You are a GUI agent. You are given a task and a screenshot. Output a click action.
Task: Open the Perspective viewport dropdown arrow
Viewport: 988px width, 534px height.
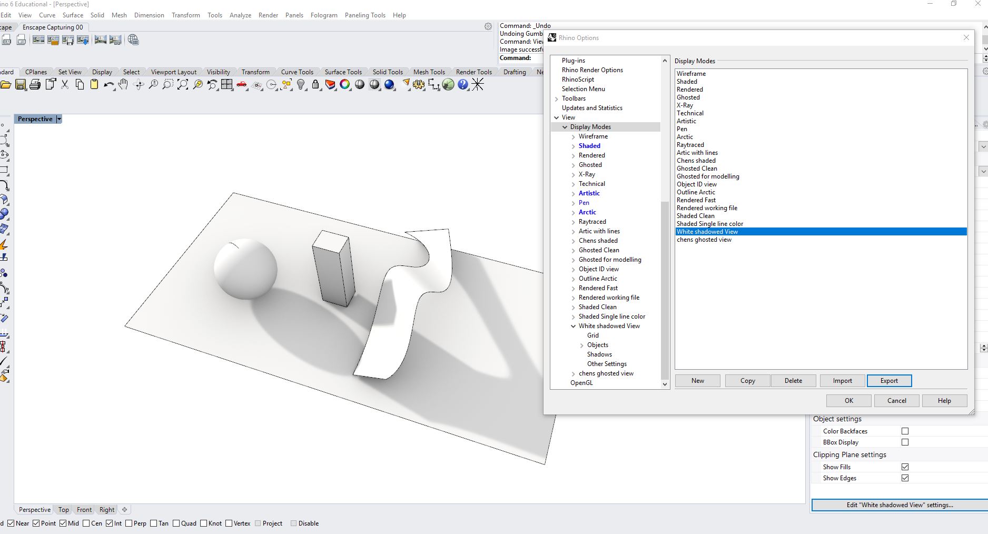59,119
